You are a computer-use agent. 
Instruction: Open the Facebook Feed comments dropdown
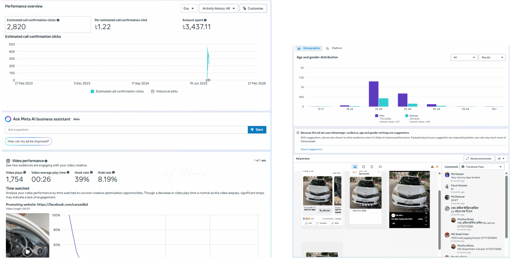point(482,167)
